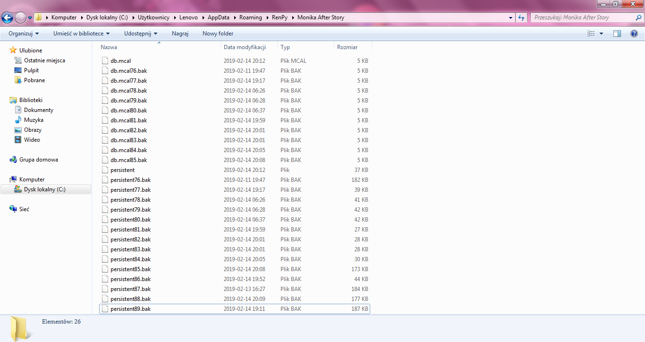Select file persistent76.bak
The width and height of the screenshot is (645, 342).
(x=235, y=180)
